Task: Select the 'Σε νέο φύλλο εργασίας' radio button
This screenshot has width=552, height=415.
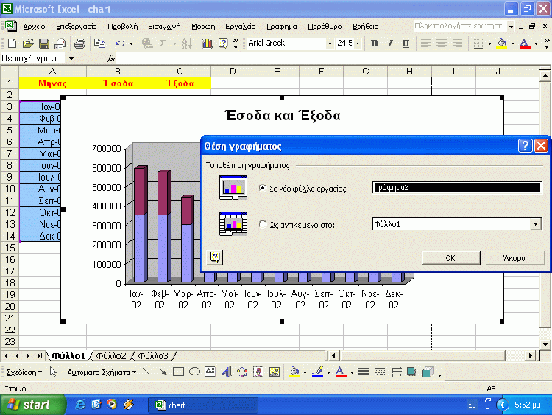Action: click(x=262, y=188)
